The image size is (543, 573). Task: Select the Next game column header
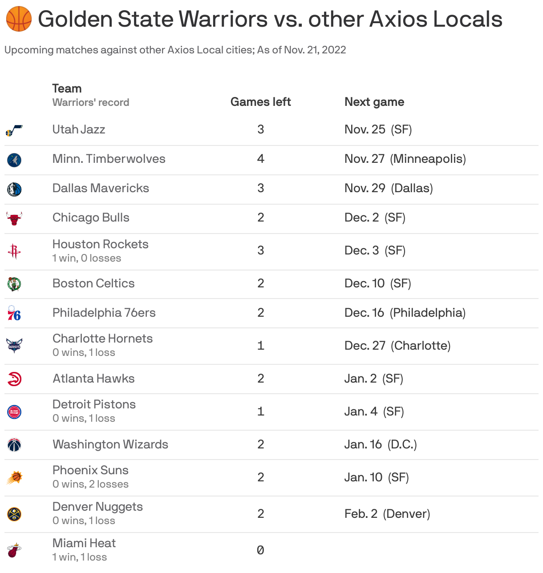point(374,102)
